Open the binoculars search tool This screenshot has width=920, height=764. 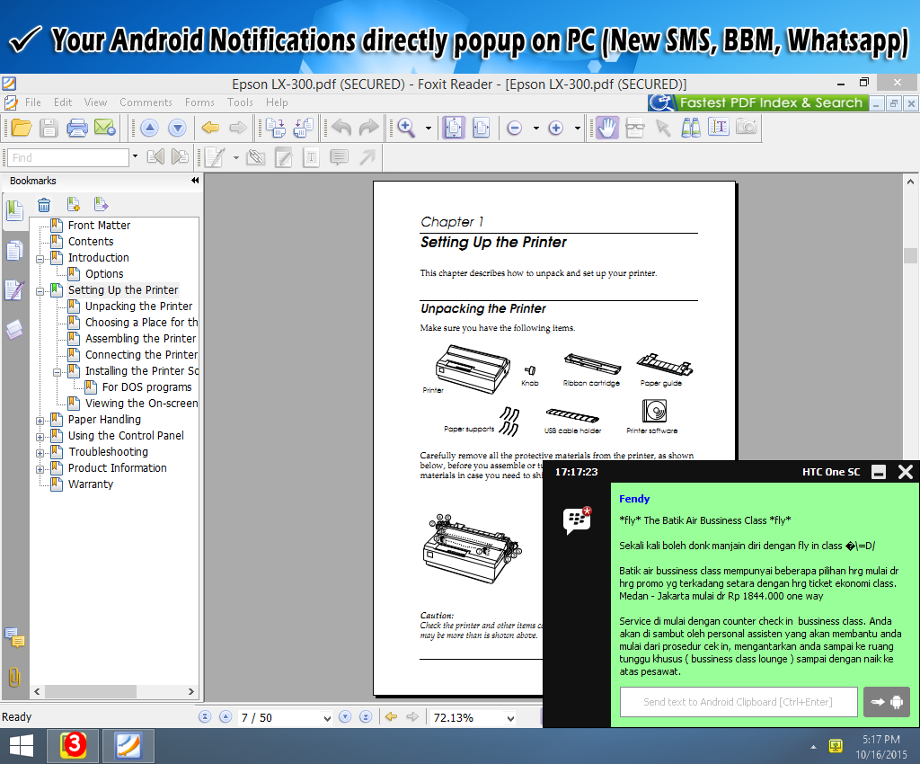691,128
